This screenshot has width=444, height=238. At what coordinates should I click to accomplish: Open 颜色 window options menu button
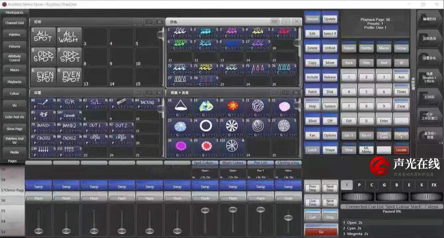pyautogui.click(x=275, y=22)
